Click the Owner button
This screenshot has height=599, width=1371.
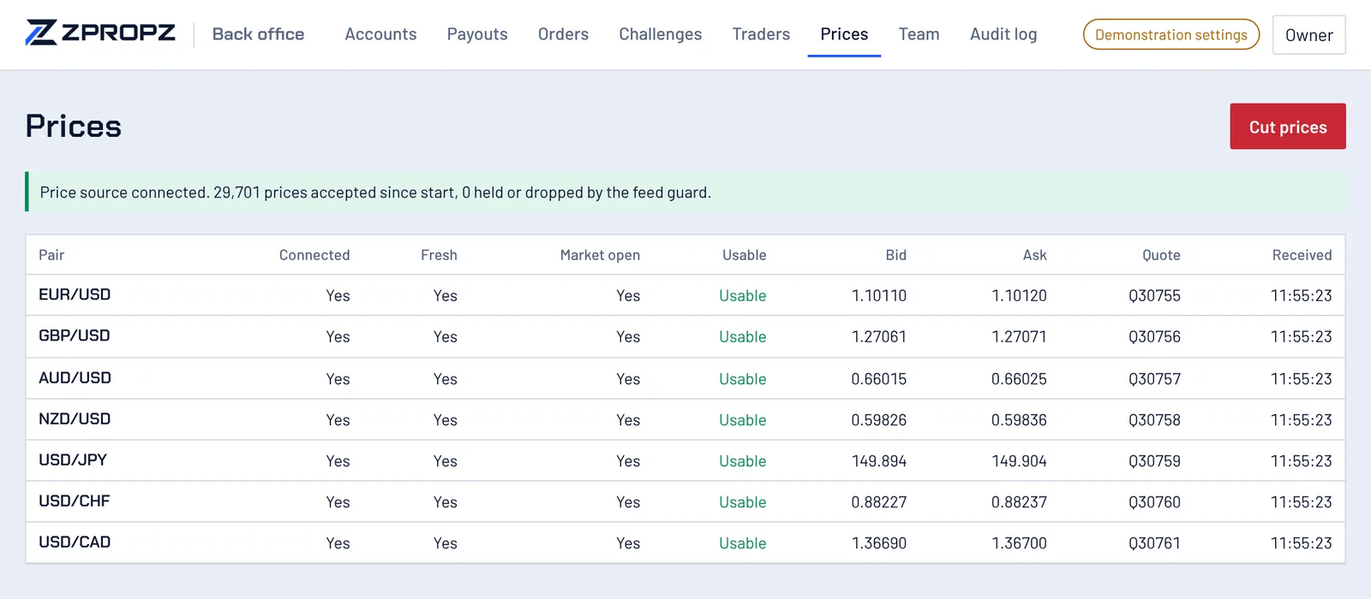(1308, 35)
